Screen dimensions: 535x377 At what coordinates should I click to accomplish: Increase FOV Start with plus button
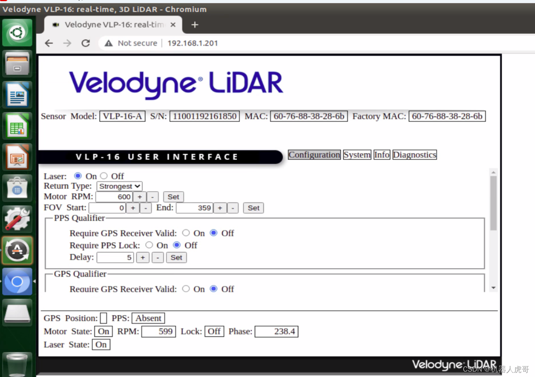tap(133, 208)
